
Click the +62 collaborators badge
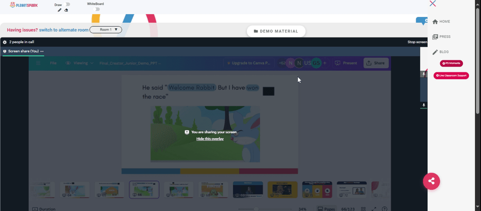[281, 63]
